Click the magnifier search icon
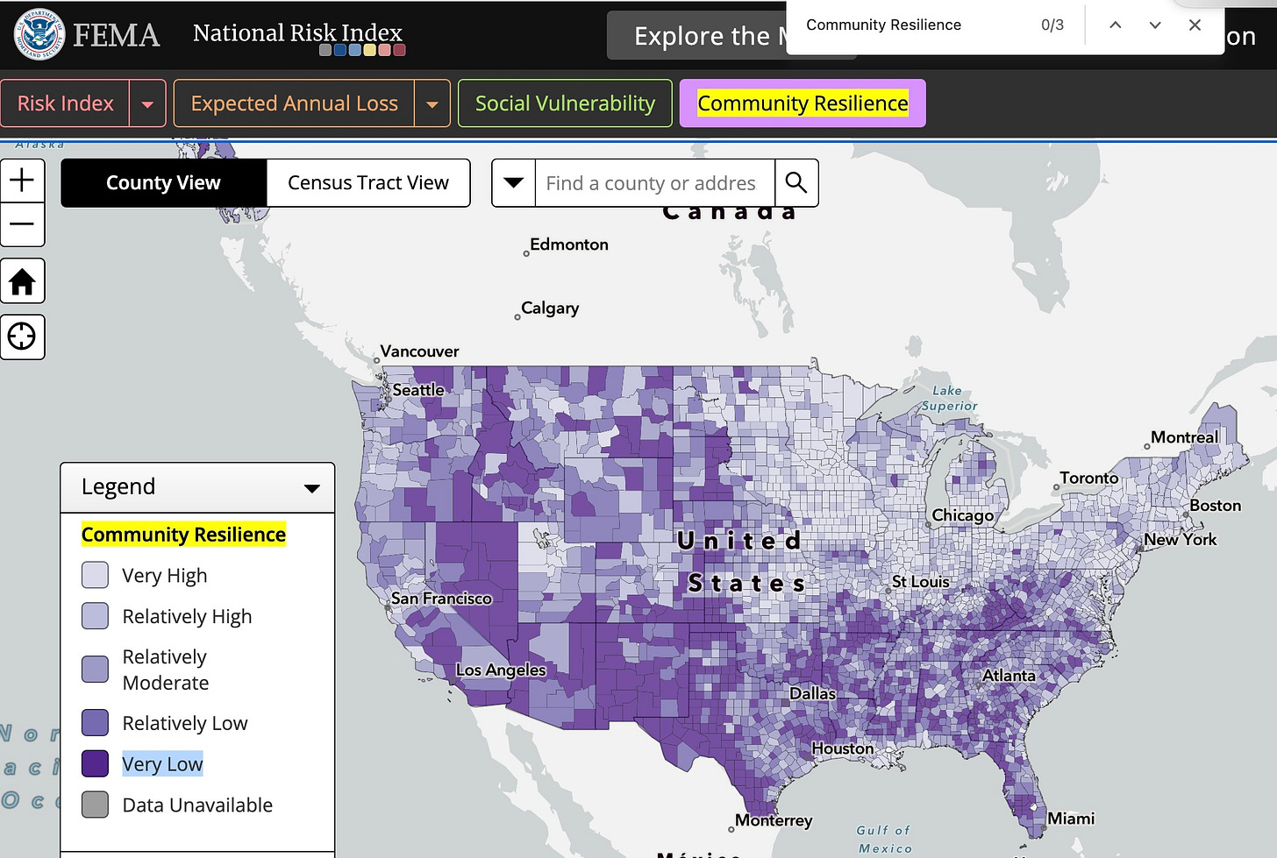Viewport: 1277px width, 858px height. (x=796, y=182)
